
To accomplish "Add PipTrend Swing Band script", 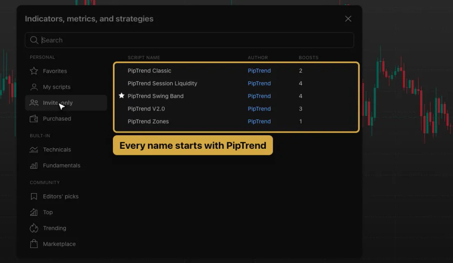I will pos(155,96).
